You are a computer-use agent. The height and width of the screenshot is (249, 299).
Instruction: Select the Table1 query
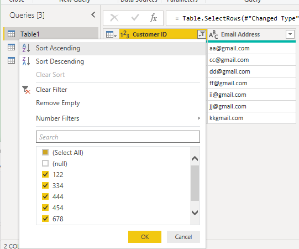point(51,34)
